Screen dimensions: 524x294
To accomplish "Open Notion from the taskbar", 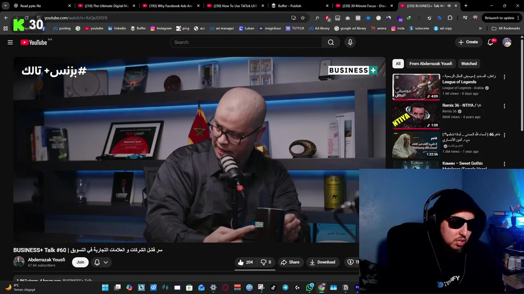I will click(x=346, y=287).
